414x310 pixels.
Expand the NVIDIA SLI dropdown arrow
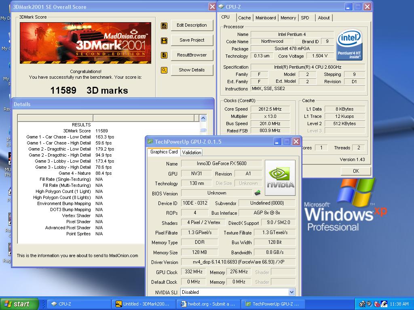point(291,292)
